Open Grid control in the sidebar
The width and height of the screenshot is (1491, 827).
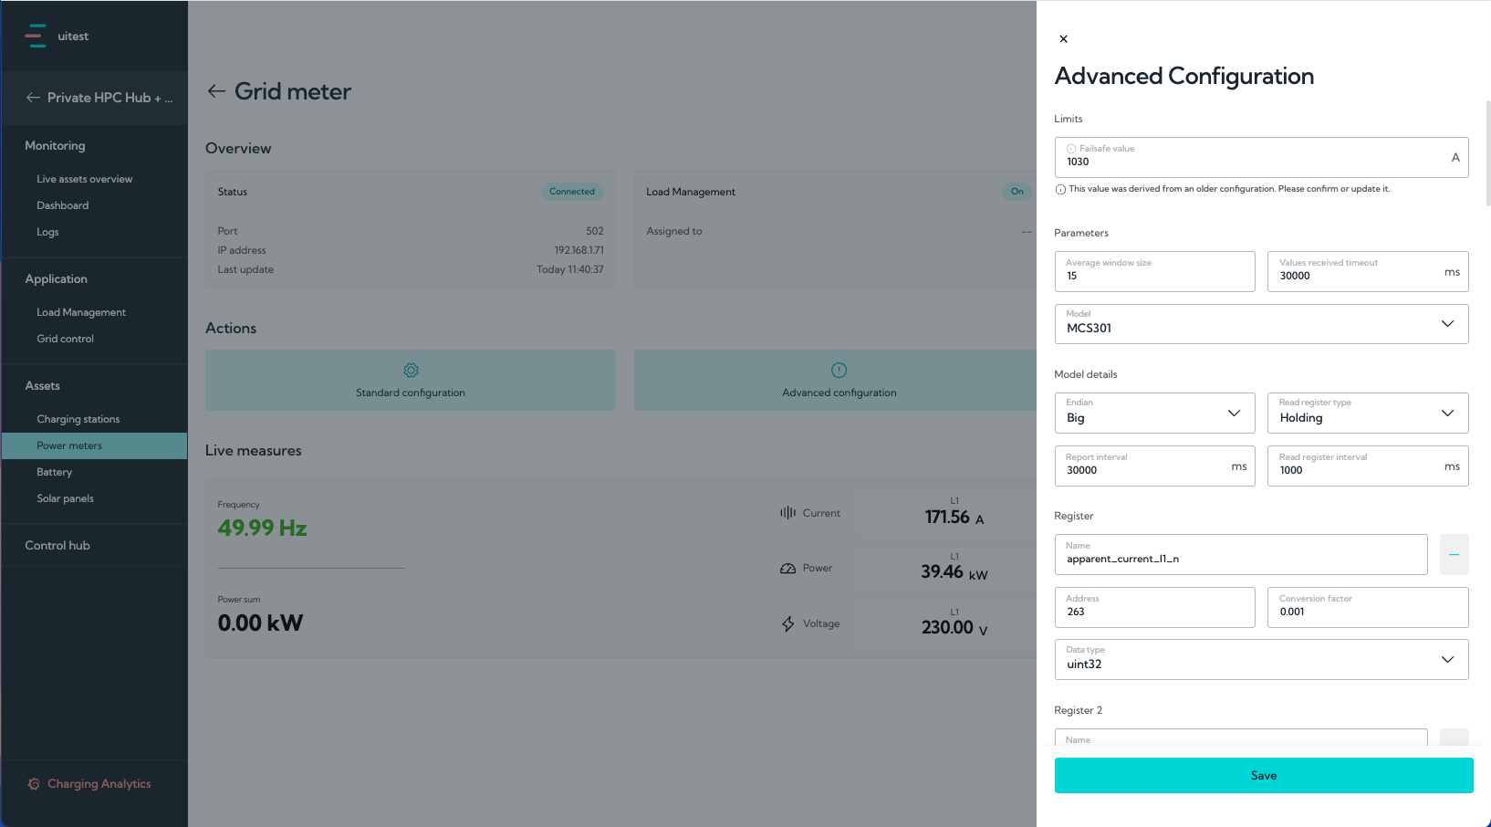[x=65, y=339]
